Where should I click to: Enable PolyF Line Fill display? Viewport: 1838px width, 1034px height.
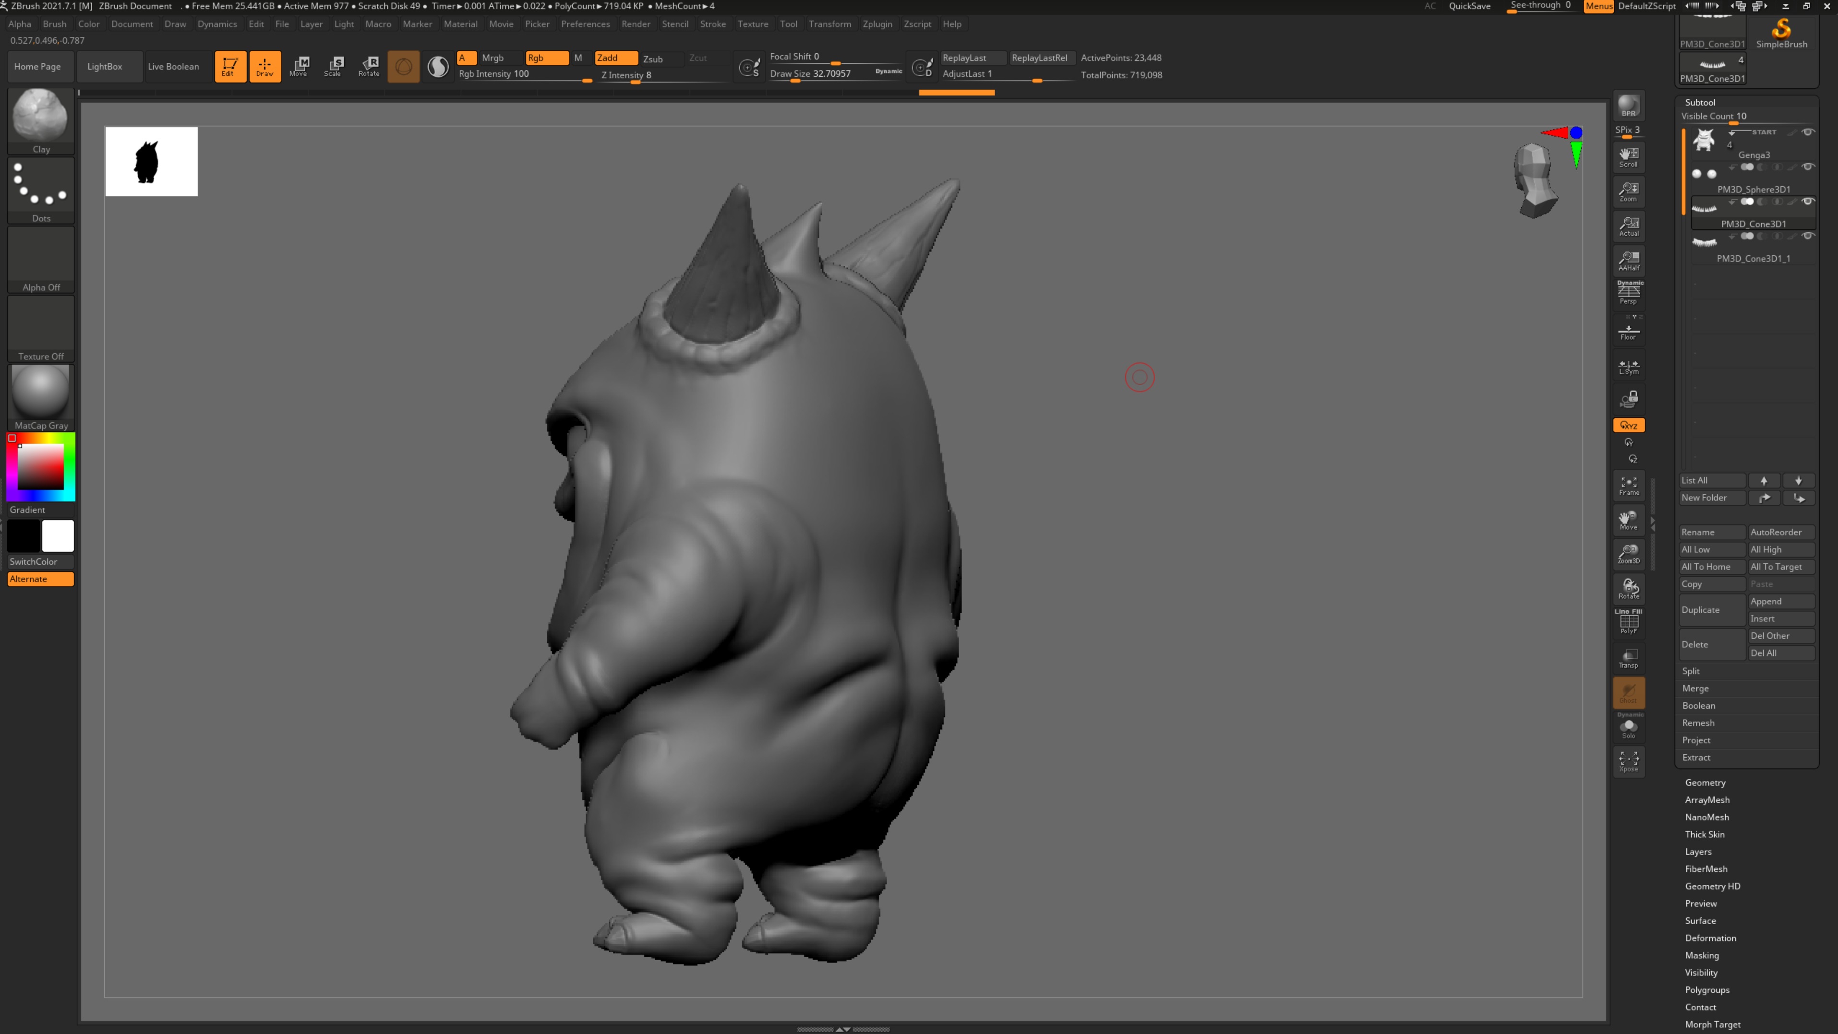(1628, 622)
